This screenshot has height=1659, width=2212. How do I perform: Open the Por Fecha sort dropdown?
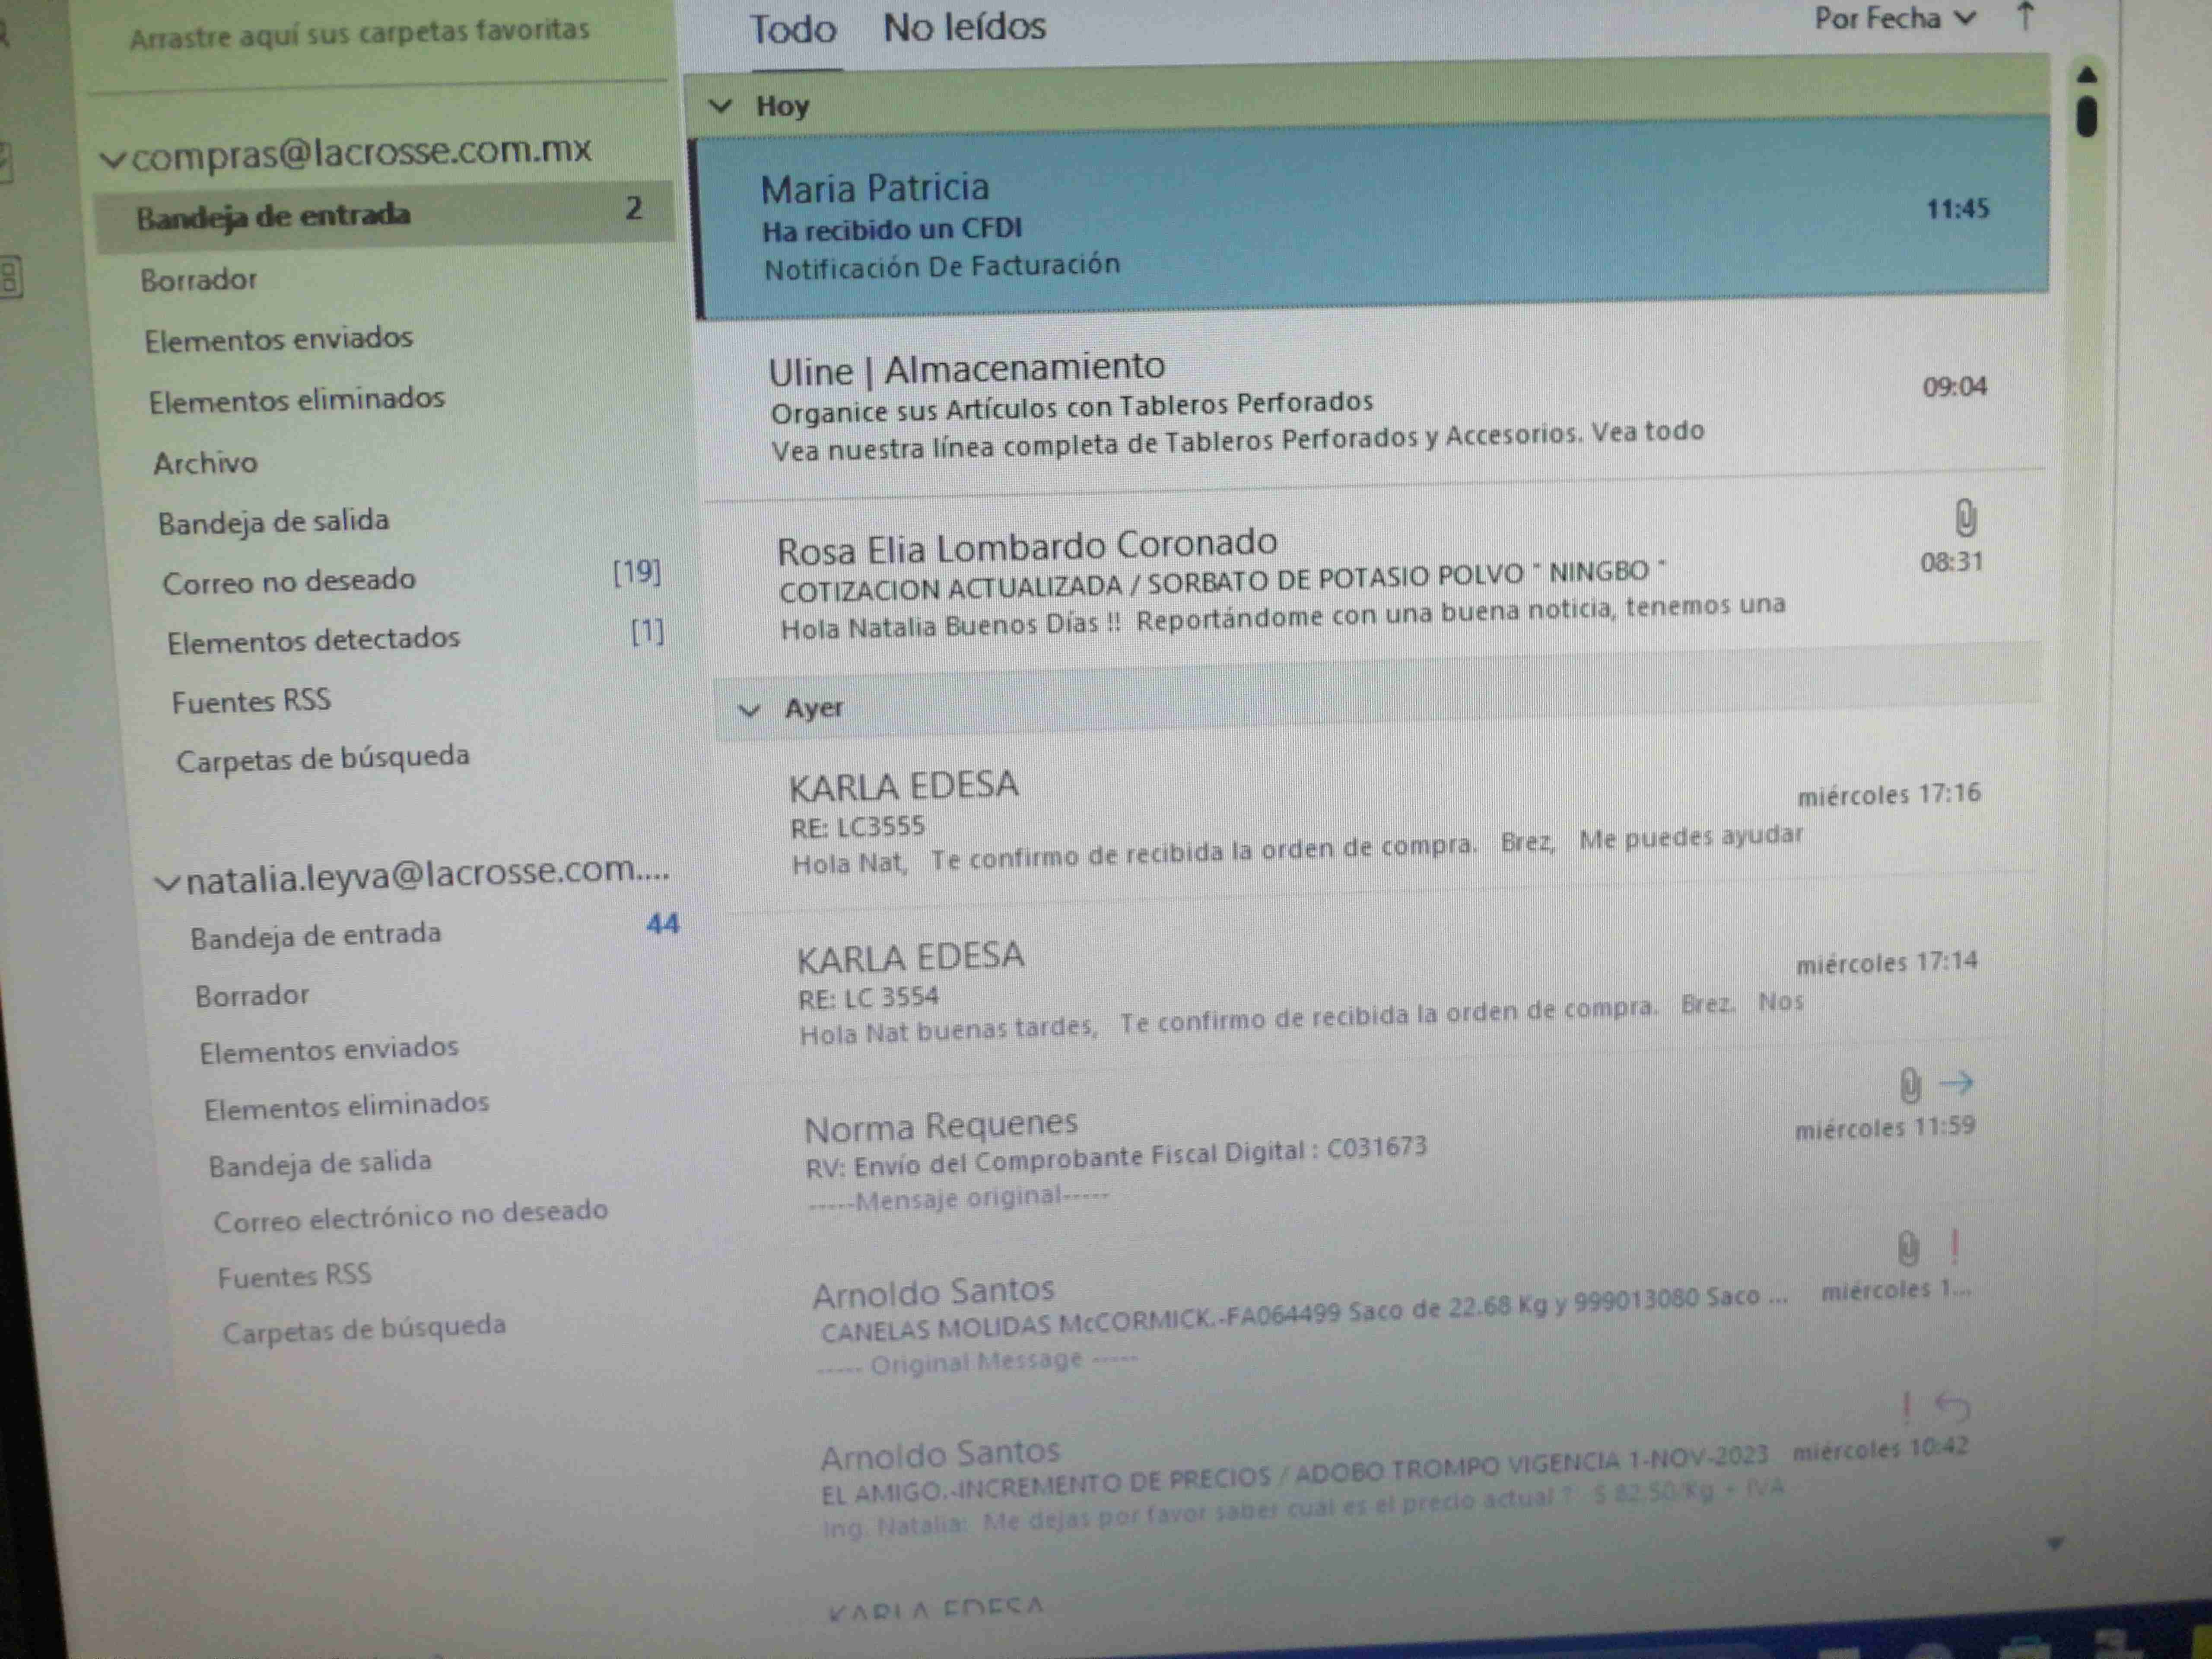pos(1895,18)
